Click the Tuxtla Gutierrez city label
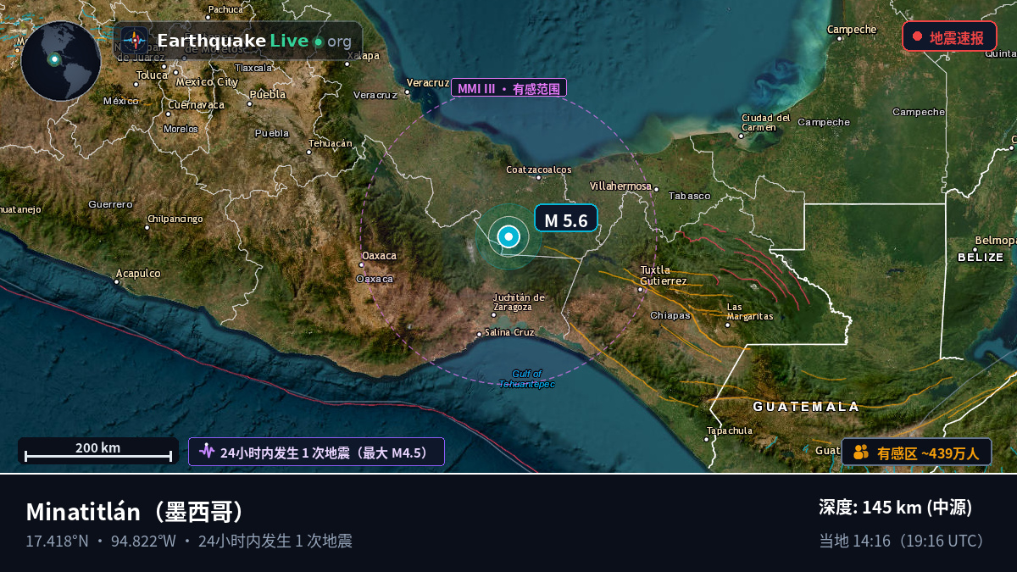 (x=664, y=275)
